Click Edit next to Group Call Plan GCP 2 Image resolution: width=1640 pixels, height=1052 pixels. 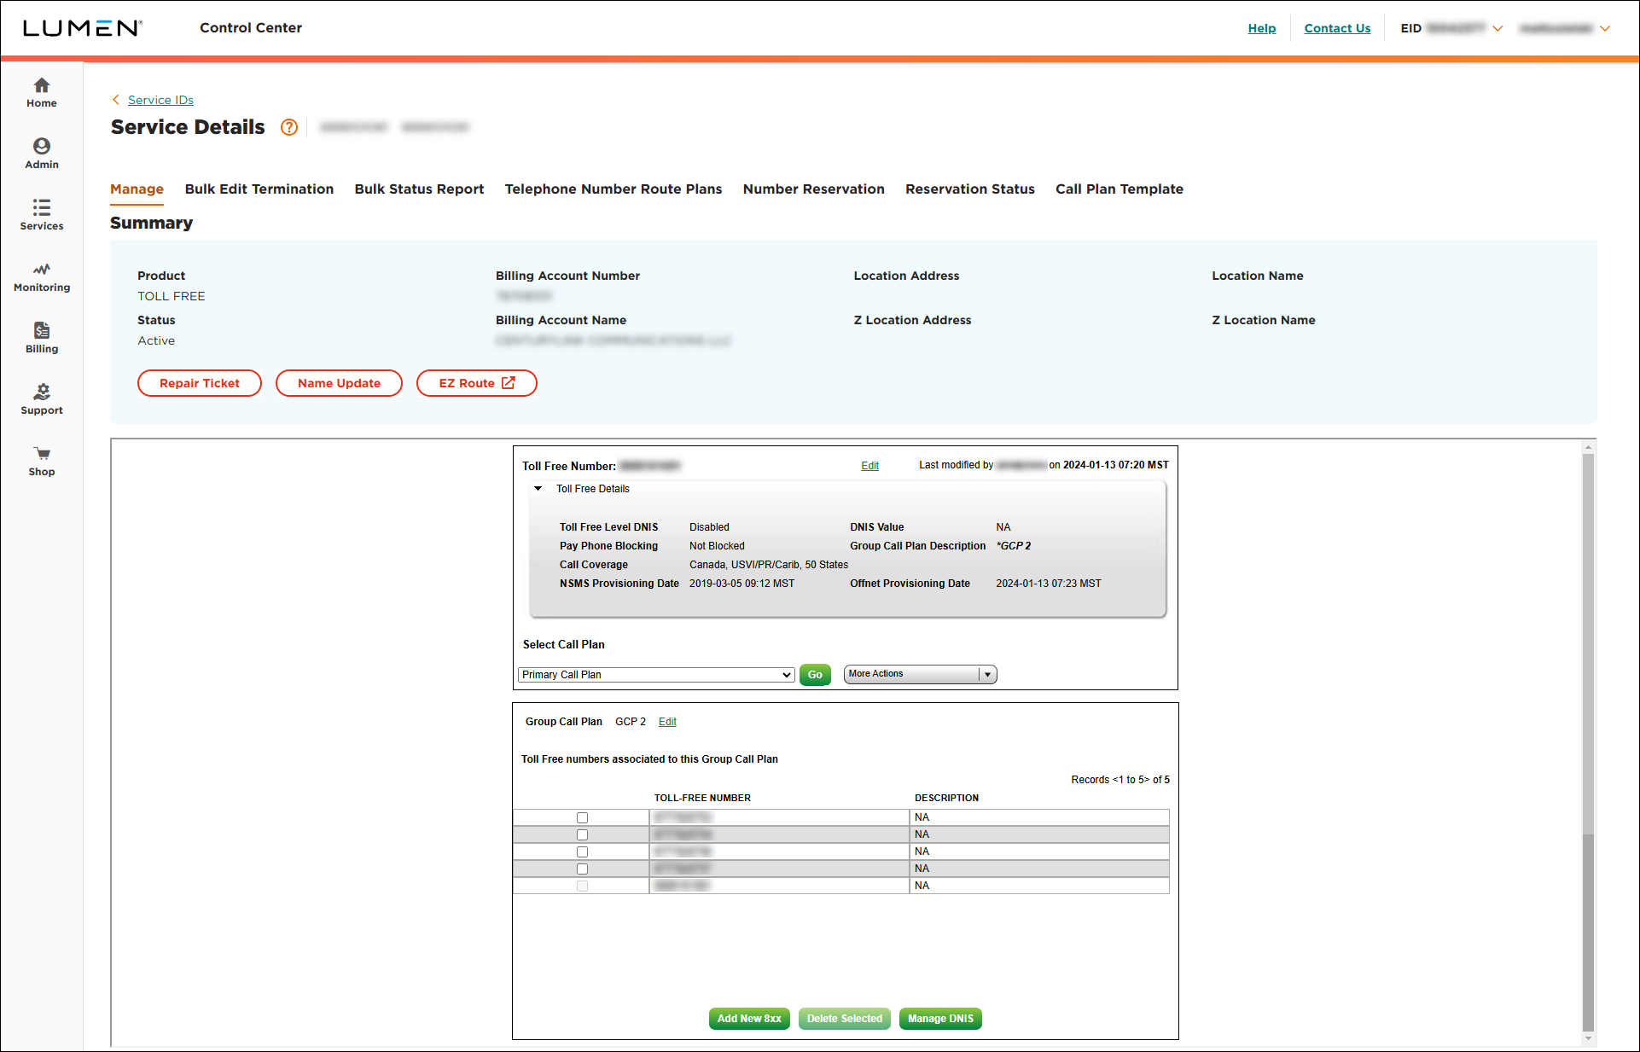[x=667, y=721]
